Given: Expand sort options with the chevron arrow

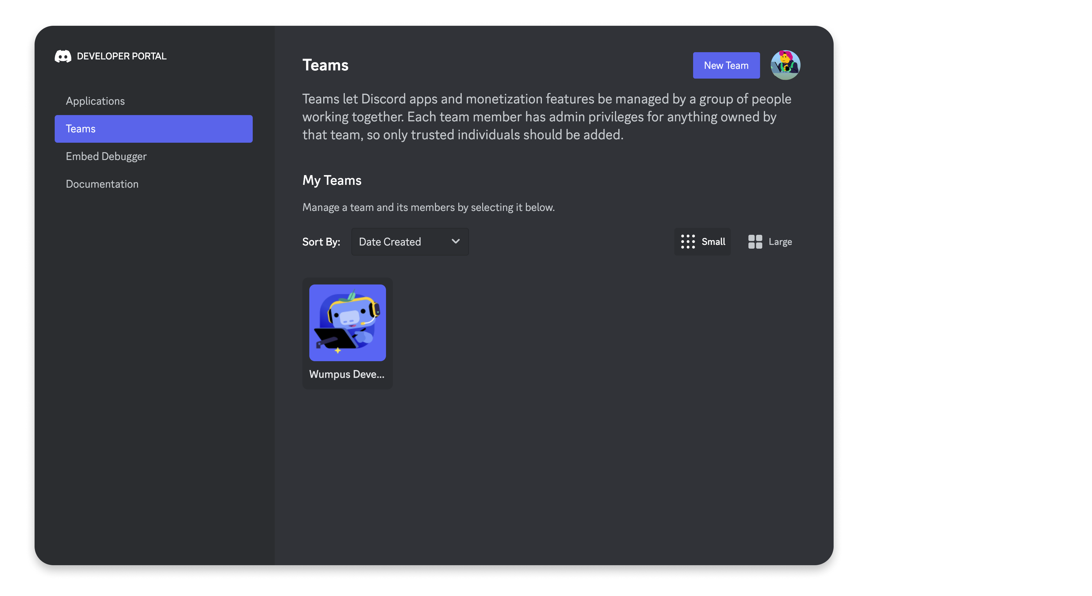Looking at the screenshot, I should tap(455, 241).
